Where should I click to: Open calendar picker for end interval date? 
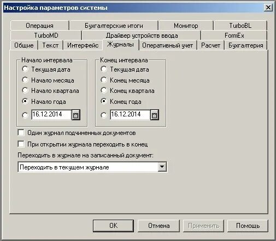[x=155, y=115]
